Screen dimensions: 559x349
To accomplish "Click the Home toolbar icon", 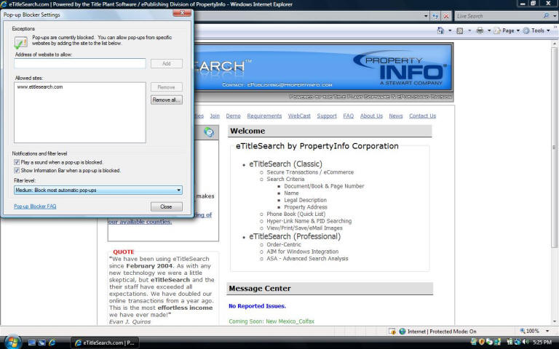I will point(440,31).
